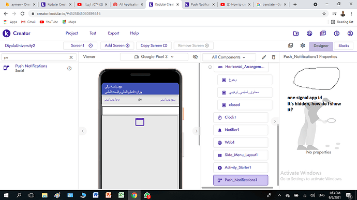
Task: Click the Add Screen button
Action: (117, 45)
